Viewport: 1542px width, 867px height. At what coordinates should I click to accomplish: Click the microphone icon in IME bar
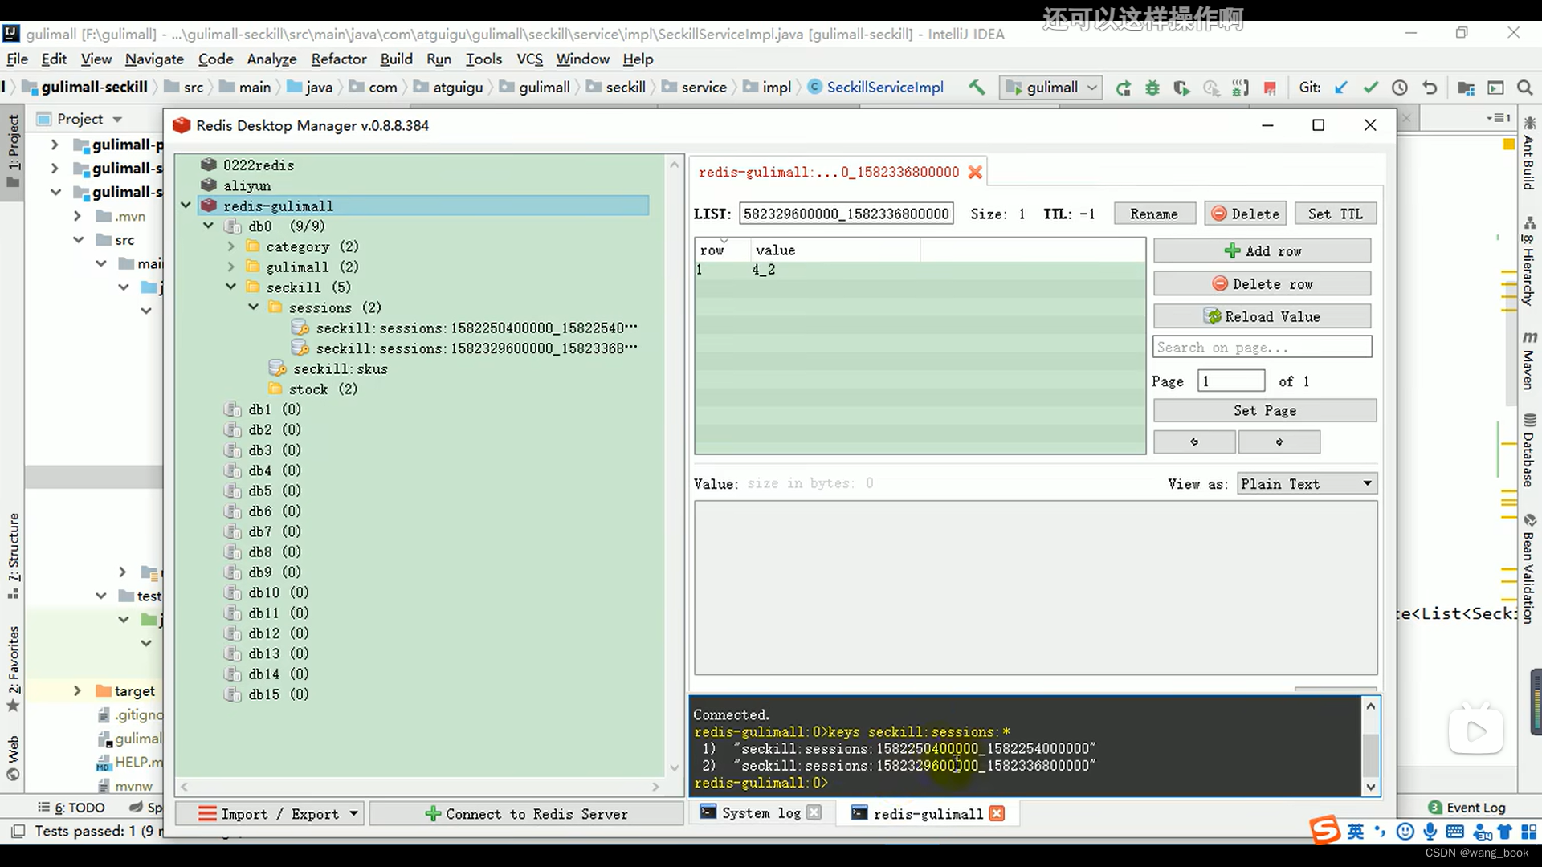pos(1430,832)
